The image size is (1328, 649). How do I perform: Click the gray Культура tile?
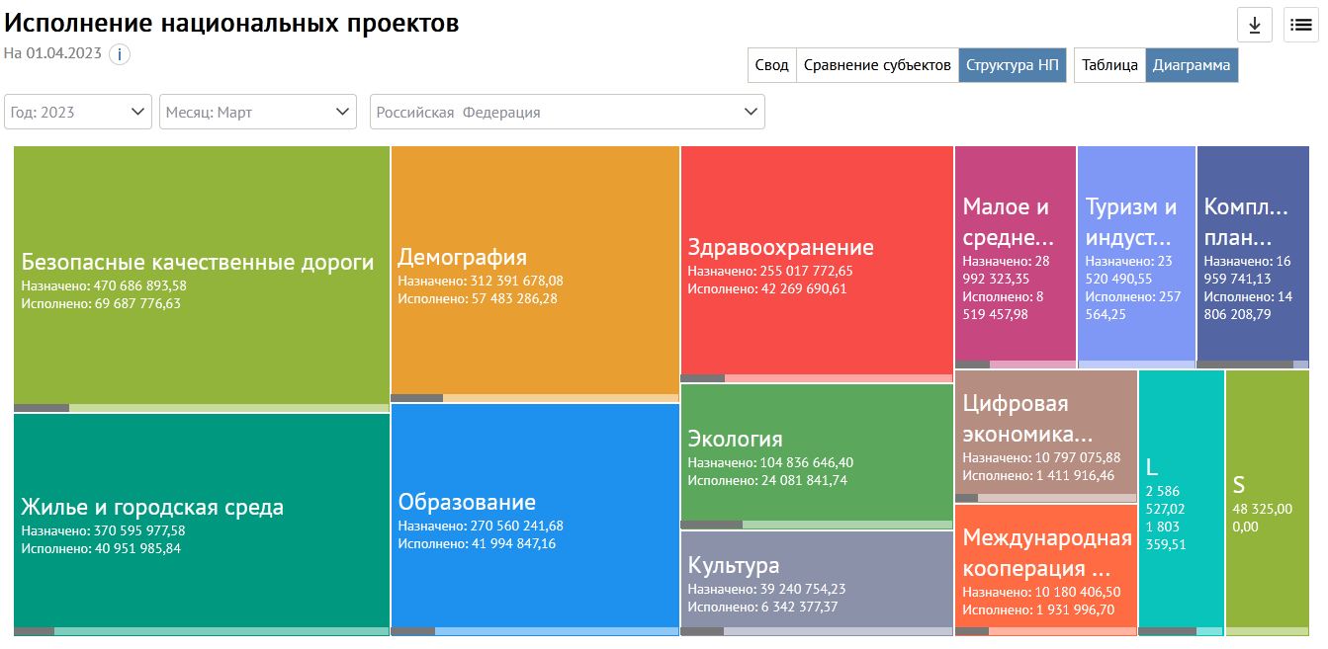[x=817, y=581]
